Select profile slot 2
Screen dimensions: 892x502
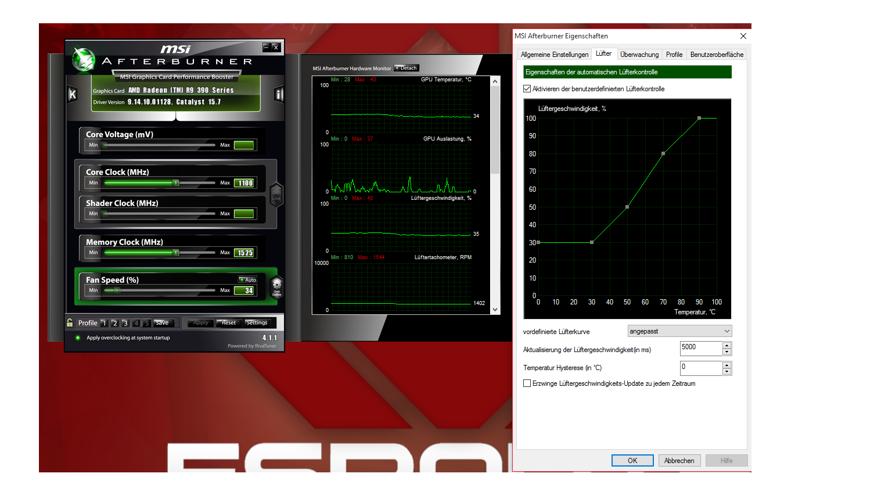(x=114, y=323)
